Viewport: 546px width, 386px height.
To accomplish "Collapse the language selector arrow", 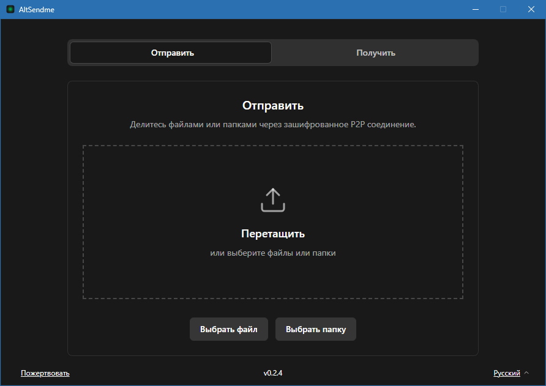I will coord(526,373).
